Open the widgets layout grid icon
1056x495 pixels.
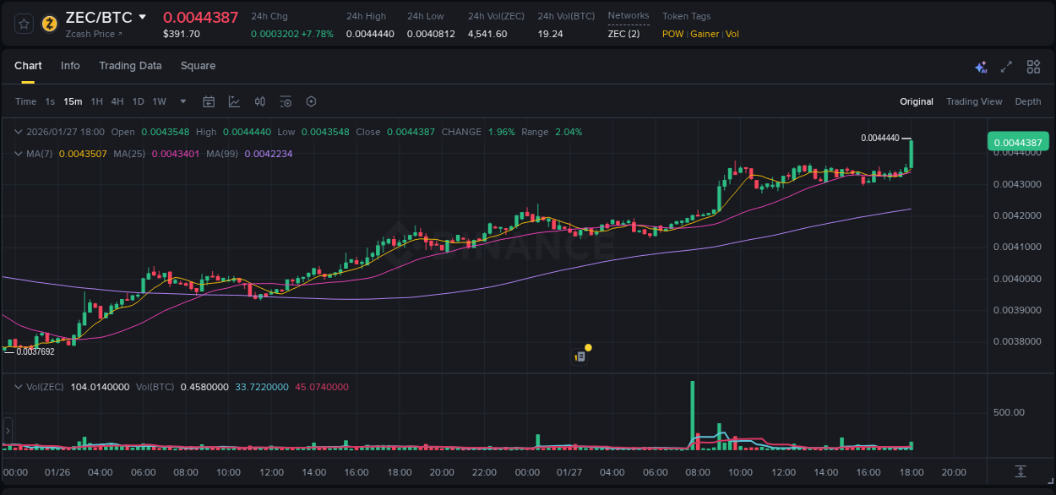point(1032,66)
